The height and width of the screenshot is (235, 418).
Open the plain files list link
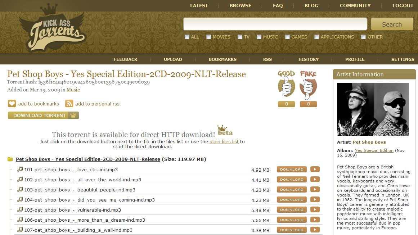(224, 142)
